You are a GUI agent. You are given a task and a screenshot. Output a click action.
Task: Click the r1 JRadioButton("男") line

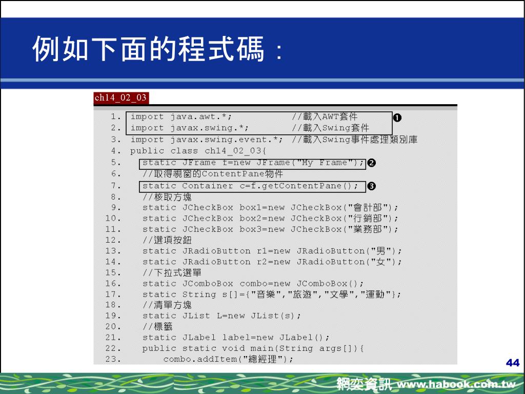[272, 251]
